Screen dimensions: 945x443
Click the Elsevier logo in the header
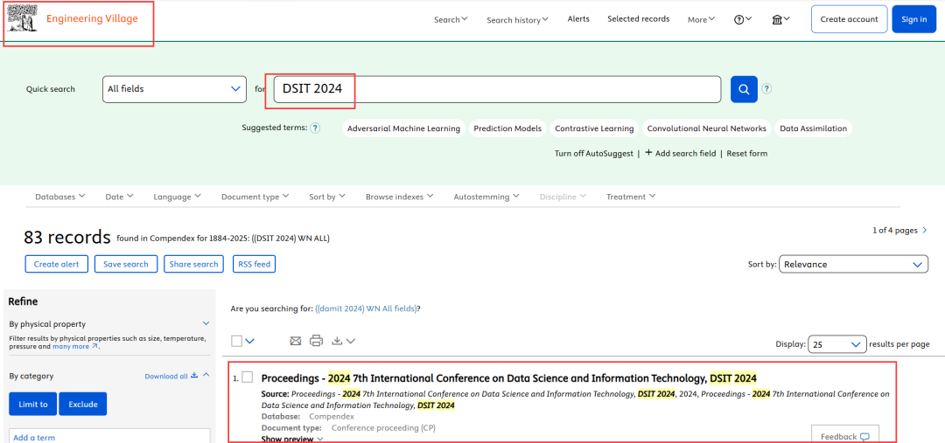pos(22,18)
